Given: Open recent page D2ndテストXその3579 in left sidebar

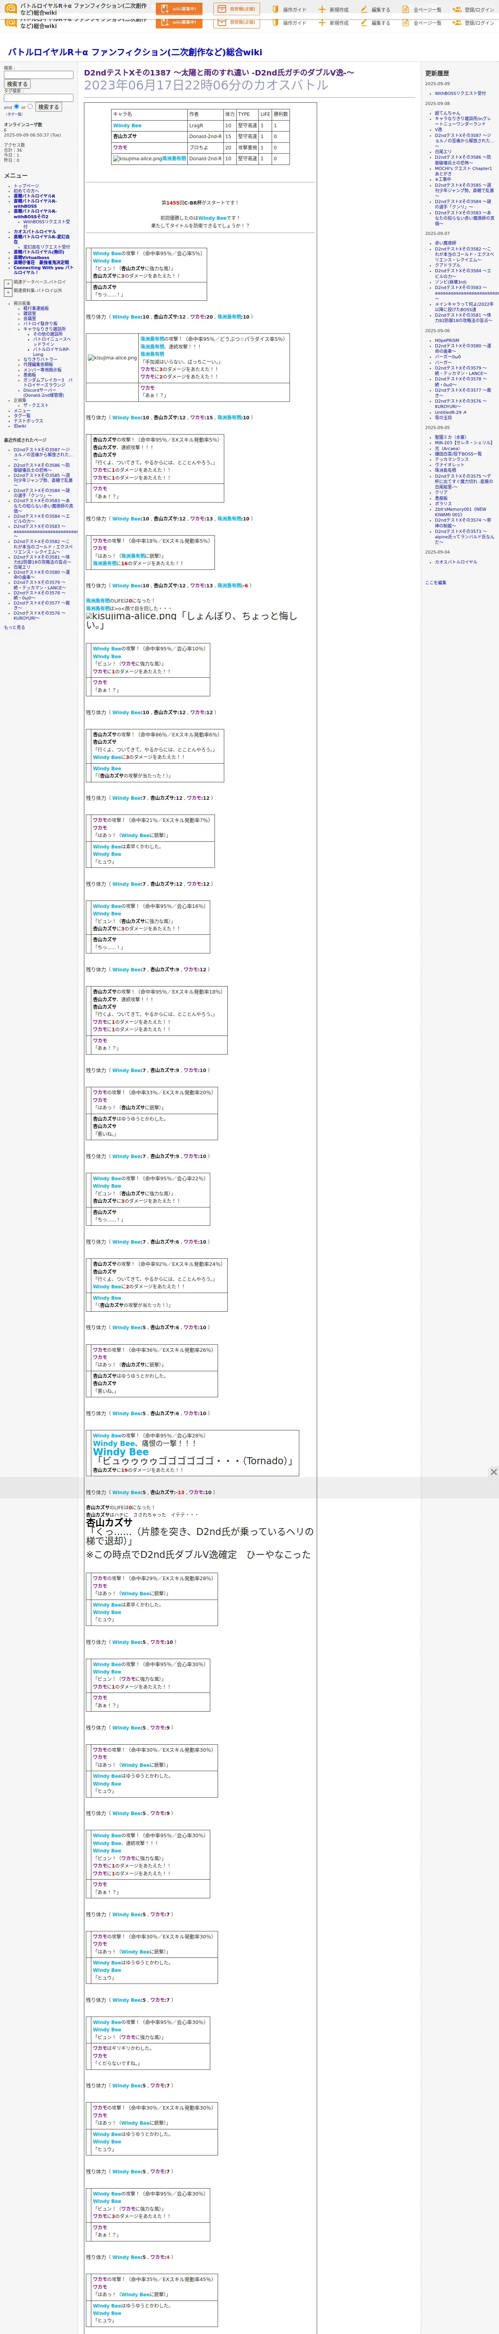Looking at the screenshot, I should pos(40,585).
